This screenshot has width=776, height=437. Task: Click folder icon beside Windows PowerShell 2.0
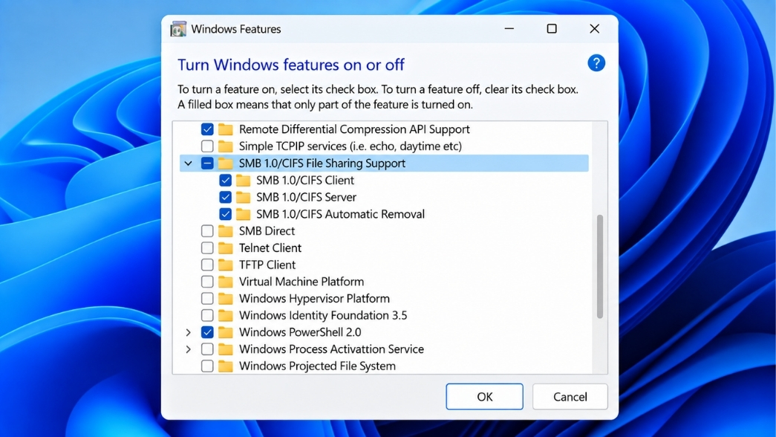point(226,332)
